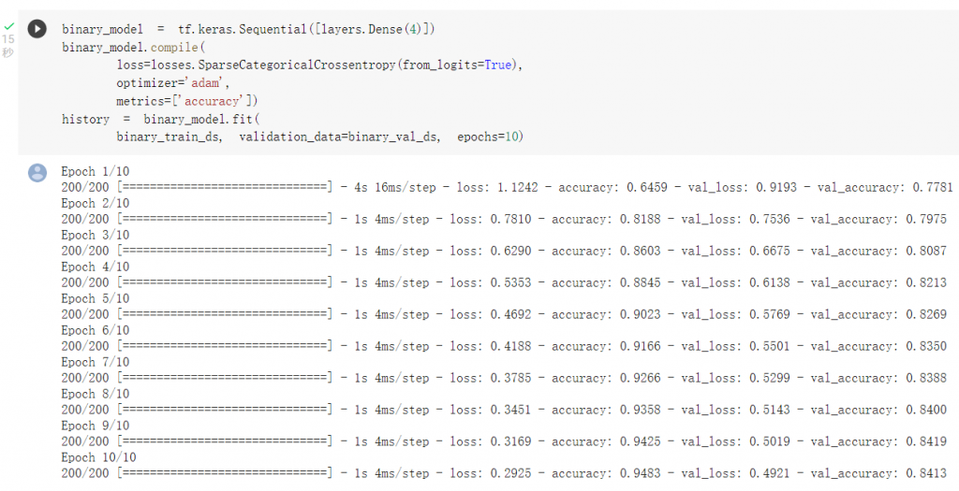Click the progress row with loss 0.4692

point(504,314)
